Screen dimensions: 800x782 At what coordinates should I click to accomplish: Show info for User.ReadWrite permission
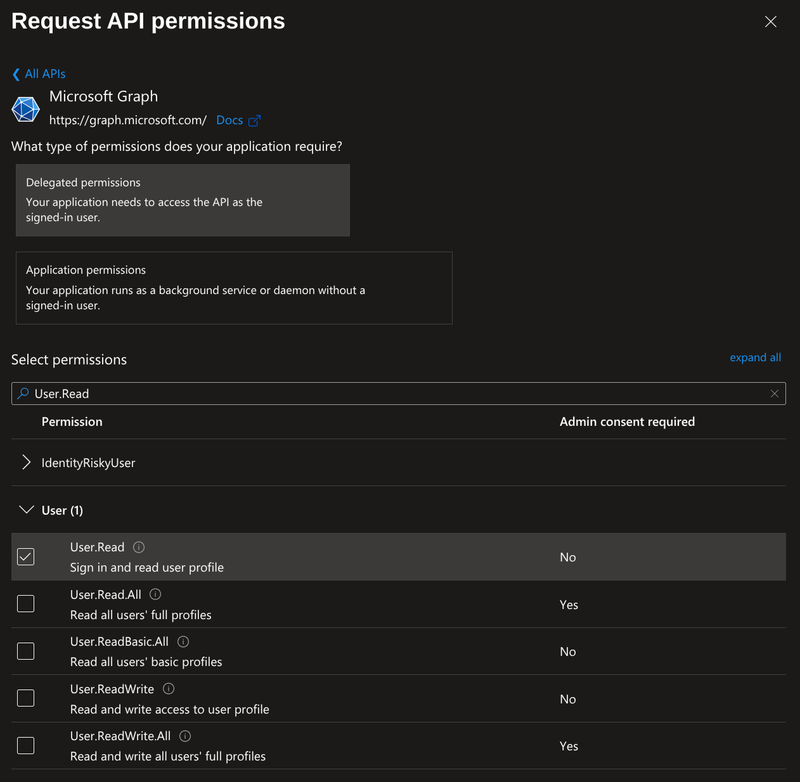(169, 689)
